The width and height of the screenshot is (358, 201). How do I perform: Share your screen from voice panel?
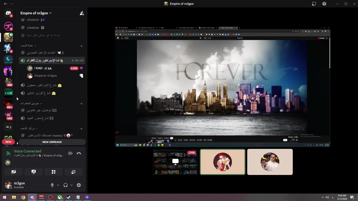(34, 172)
